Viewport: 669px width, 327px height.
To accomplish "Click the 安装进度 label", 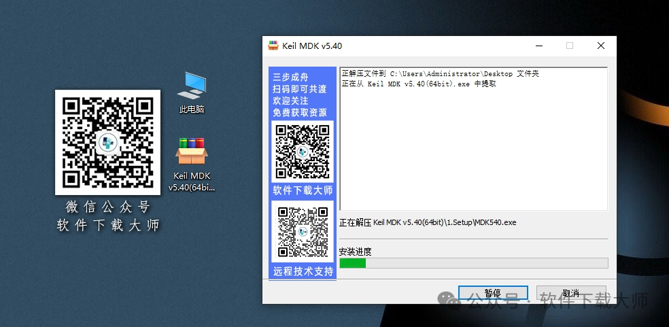I will [355, 252].
